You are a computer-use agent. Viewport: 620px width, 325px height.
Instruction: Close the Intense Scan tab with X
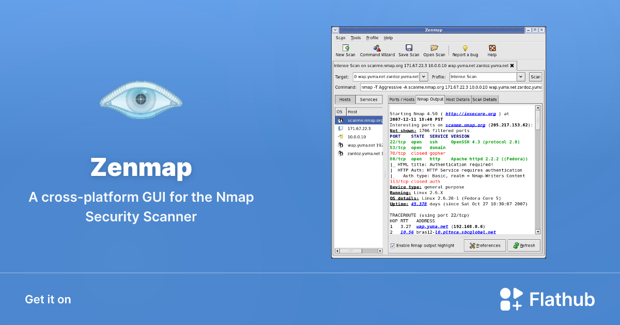[x=512, y=66]
